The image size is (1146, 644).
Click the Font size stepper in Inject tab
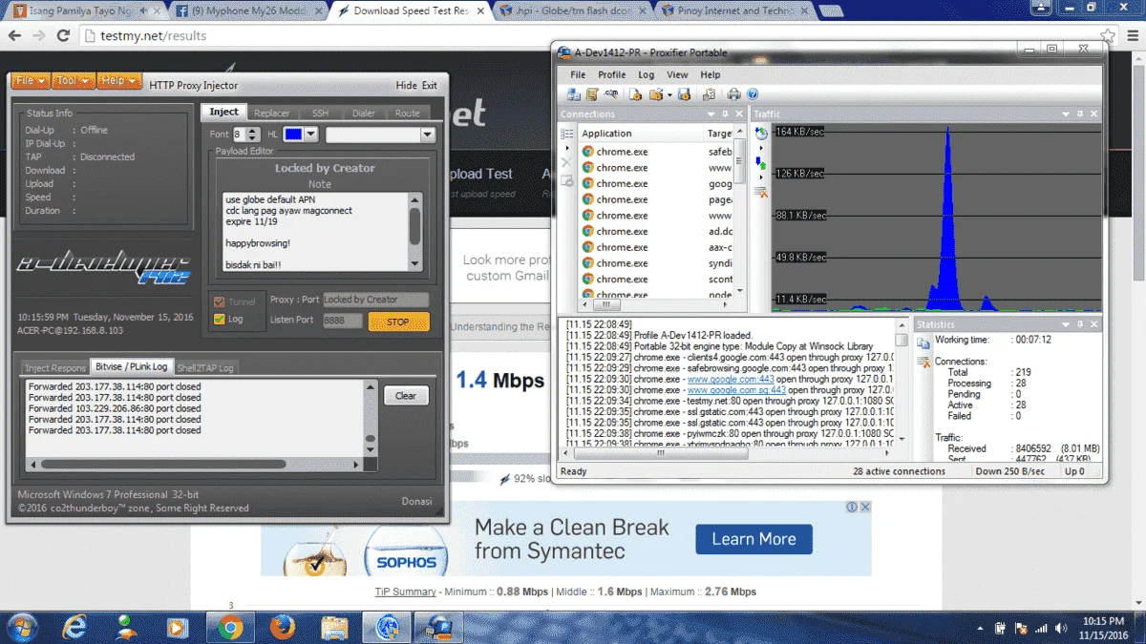tap(253, 135)
